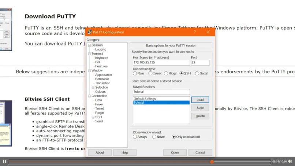Open the Data category under Connection
The height and width of the screenshot is (166, 295).
point(98,100)
